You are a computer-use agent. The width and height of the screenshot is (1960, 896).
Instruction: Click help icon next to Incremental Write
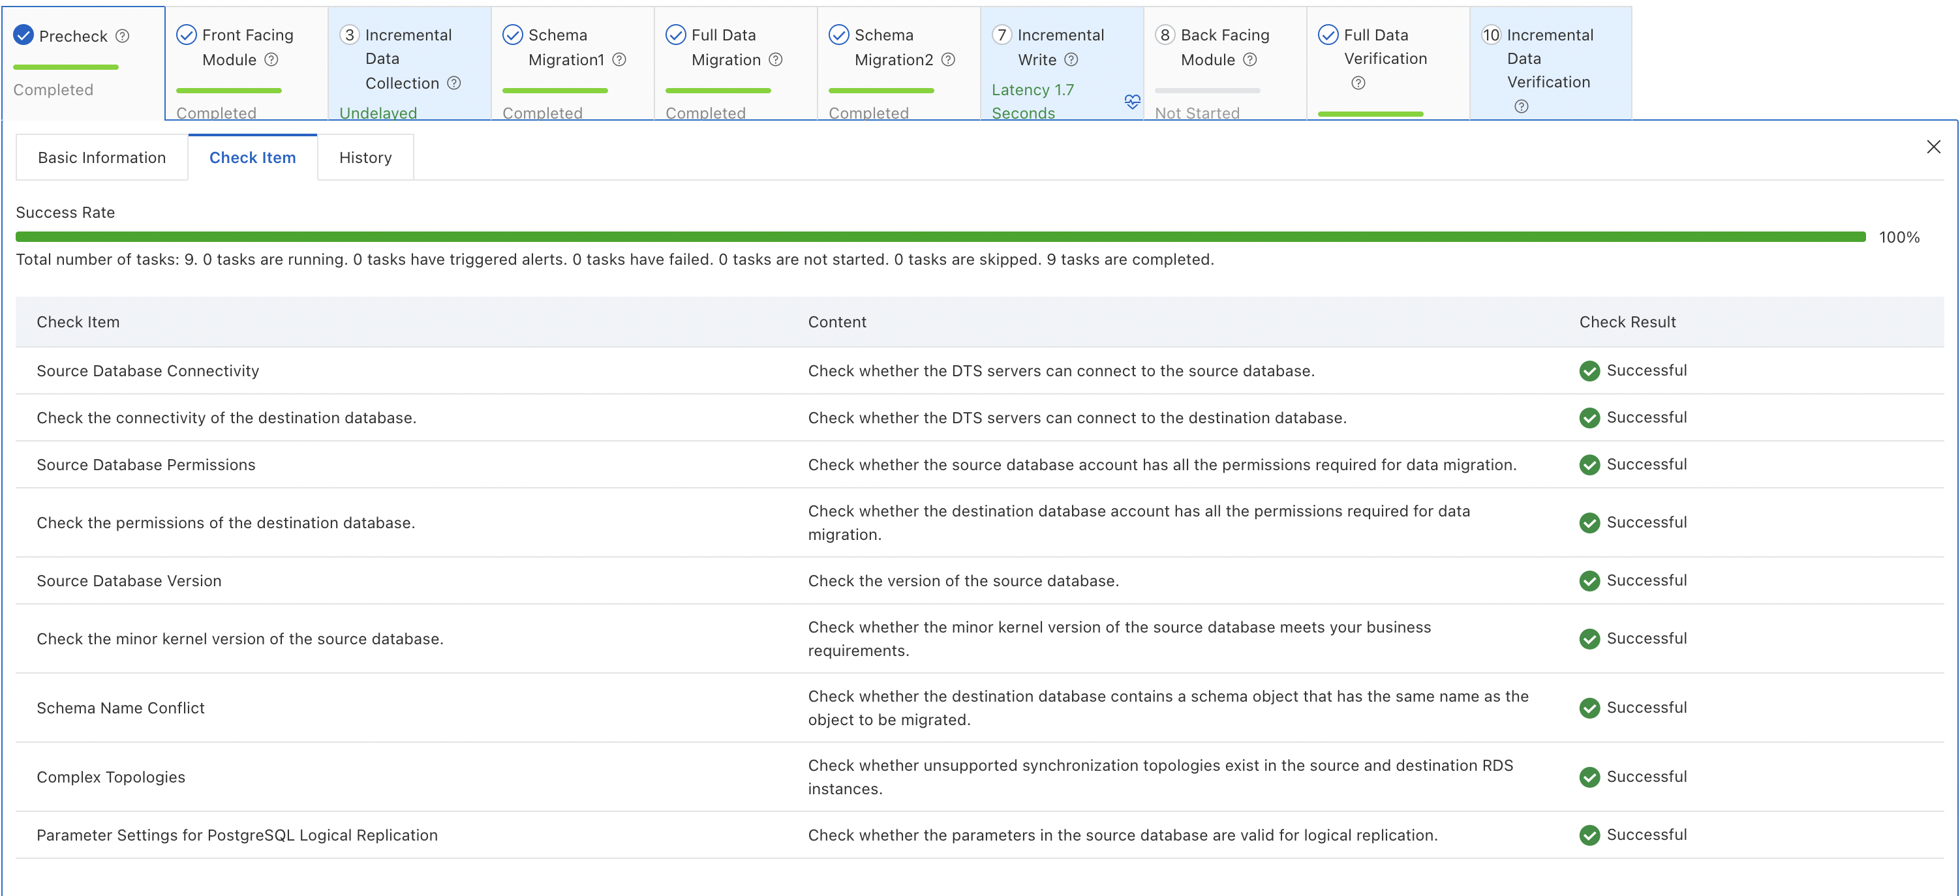click(1071, 59)
